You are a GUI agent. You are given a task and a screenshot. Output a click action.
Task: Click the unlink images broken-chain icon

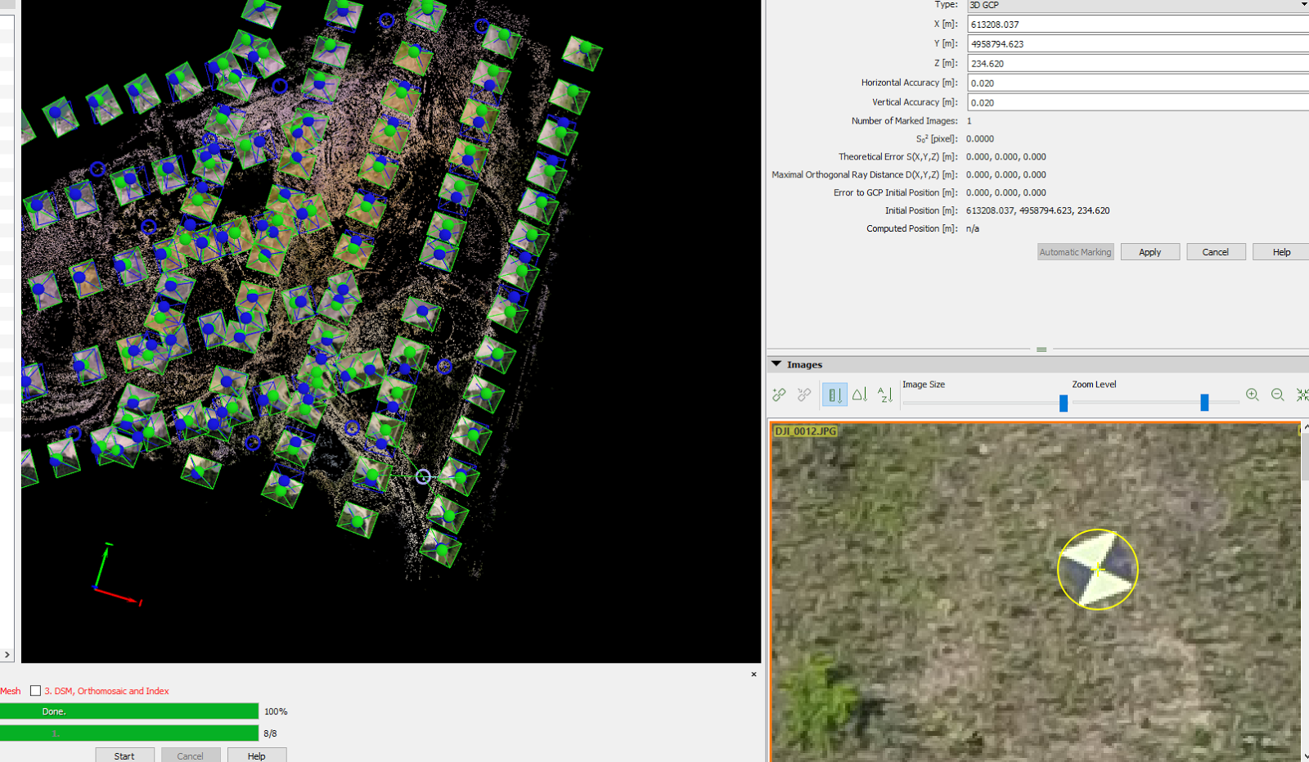[804, 394]
